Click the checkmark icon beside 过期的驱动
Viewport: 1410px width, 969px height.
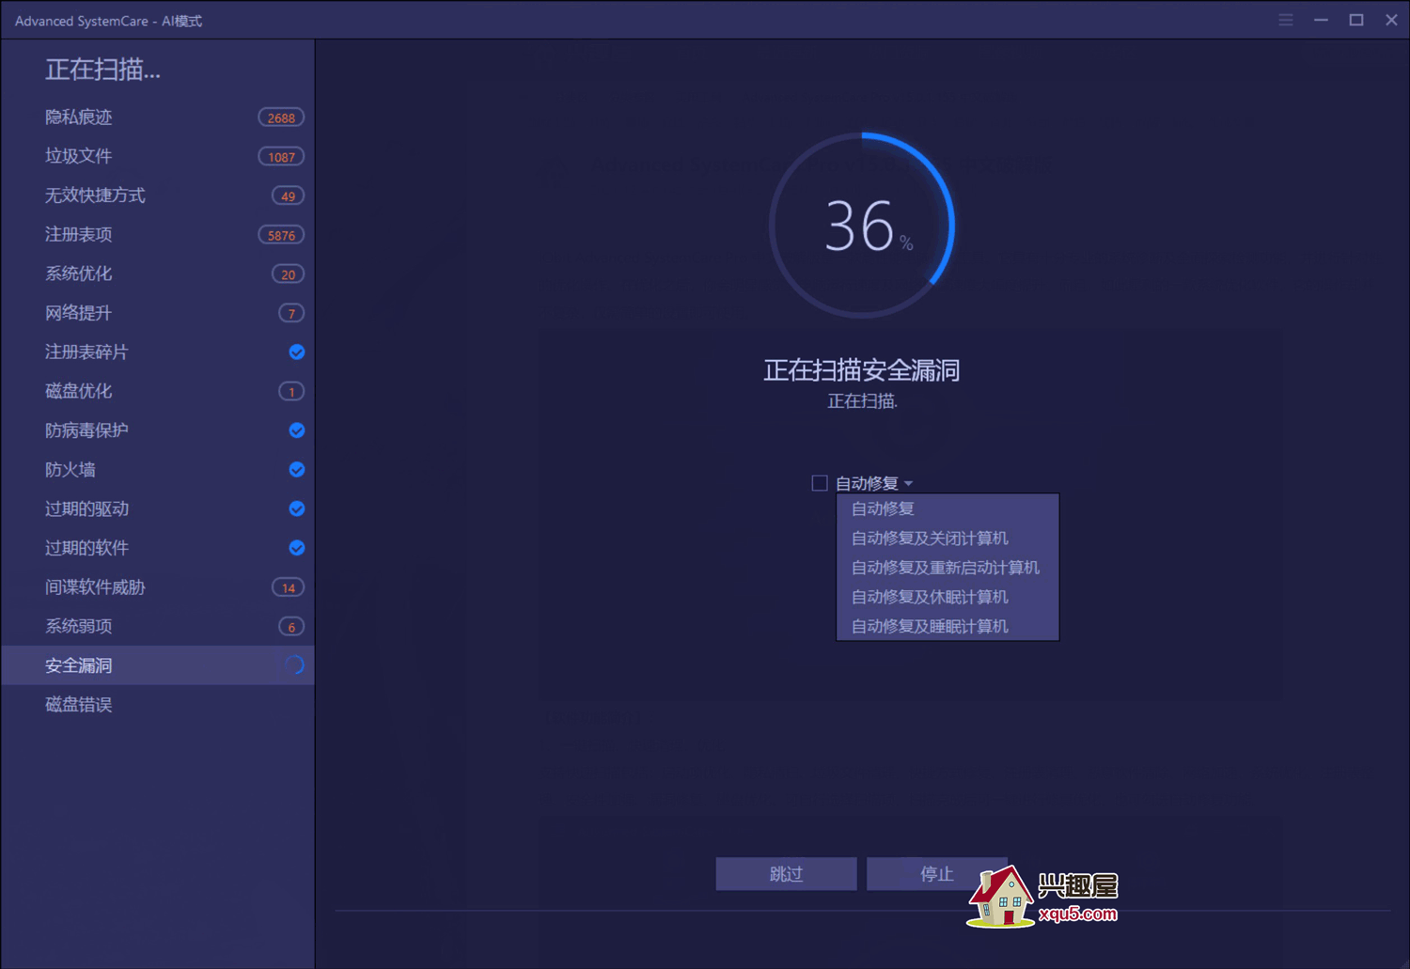point(296,508)
